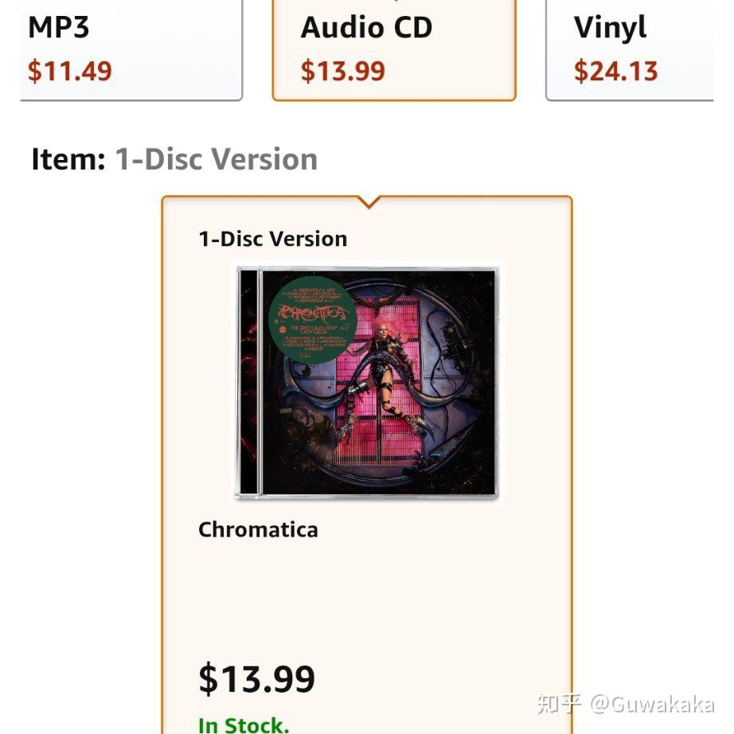Click the CD case spine beside cover
The width and height of the screenshot is (734, 734).
tap(248, 381)
